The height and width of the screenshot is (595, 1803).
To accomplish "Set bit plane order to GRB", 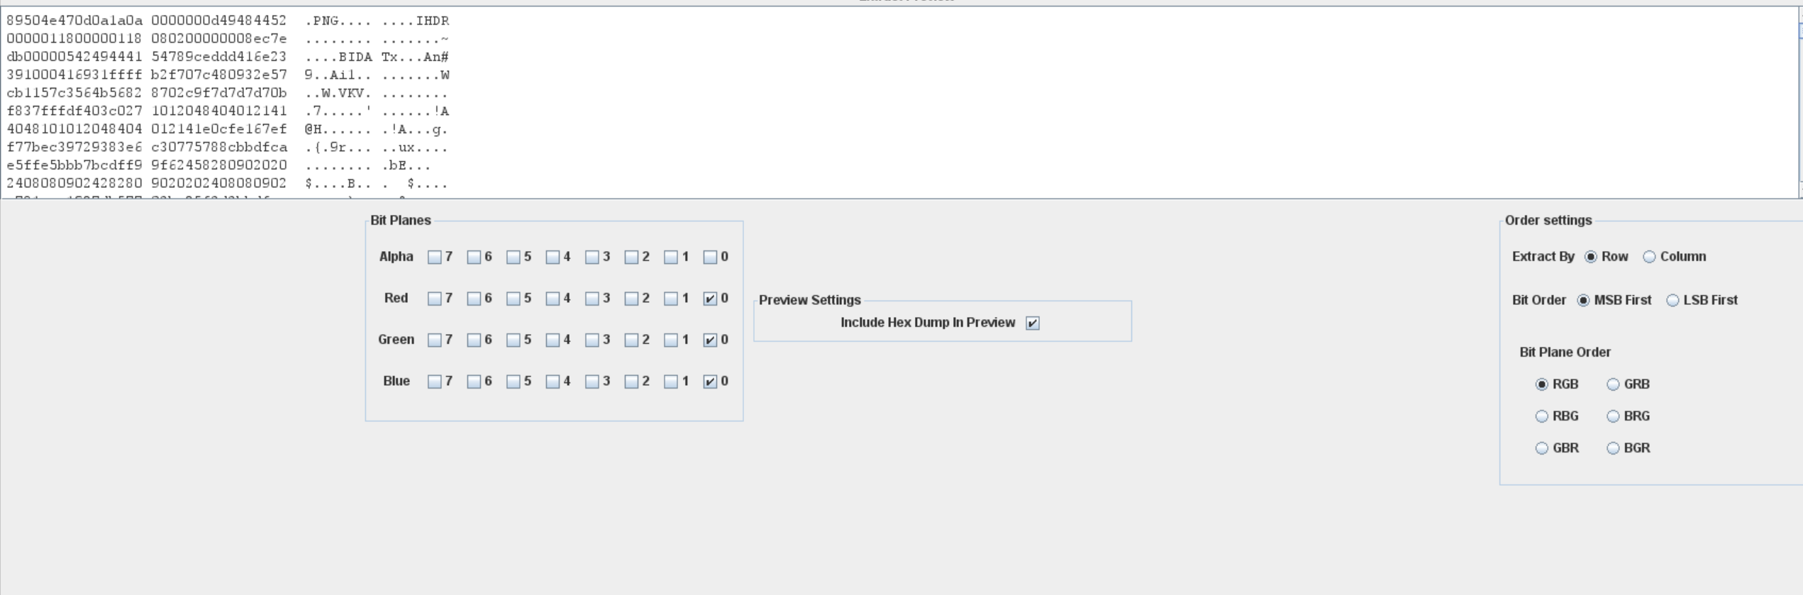I will tap(1629, 384).
